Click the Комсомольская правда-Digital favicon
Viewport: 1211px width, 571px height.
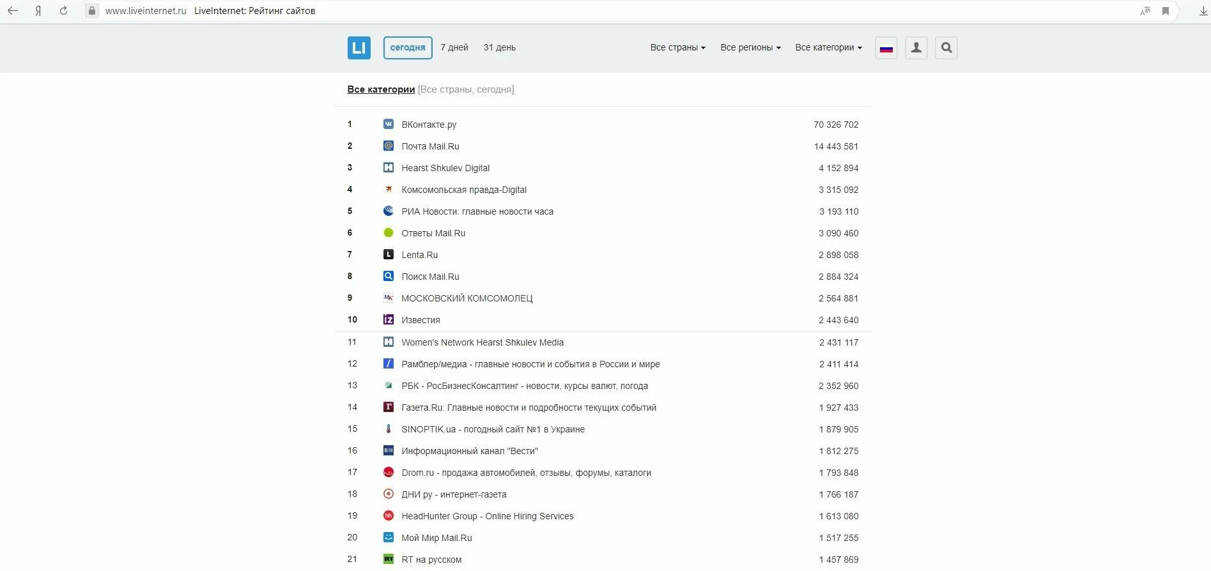tap(388, 189)
